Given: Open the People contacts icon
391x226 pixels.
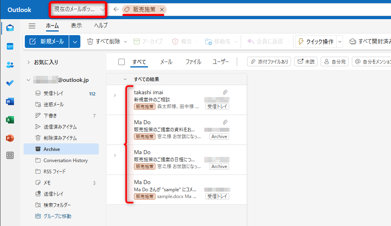Looking at the screenshot, I should 10,65.
